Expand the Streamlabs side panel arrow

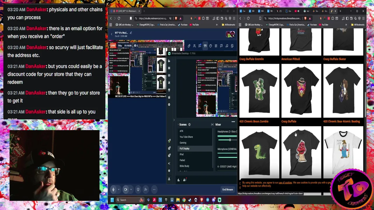[x=174, y=120]
